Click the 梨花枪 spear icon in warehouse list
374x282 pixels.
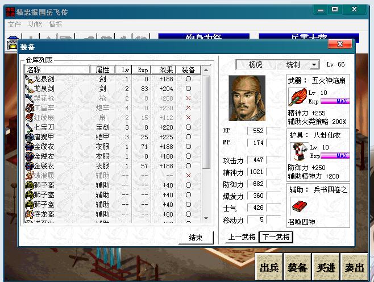click(30, 98)
